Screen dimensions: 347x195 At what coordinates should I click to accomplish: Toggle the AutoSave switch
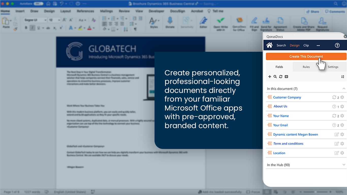(38, 4)
